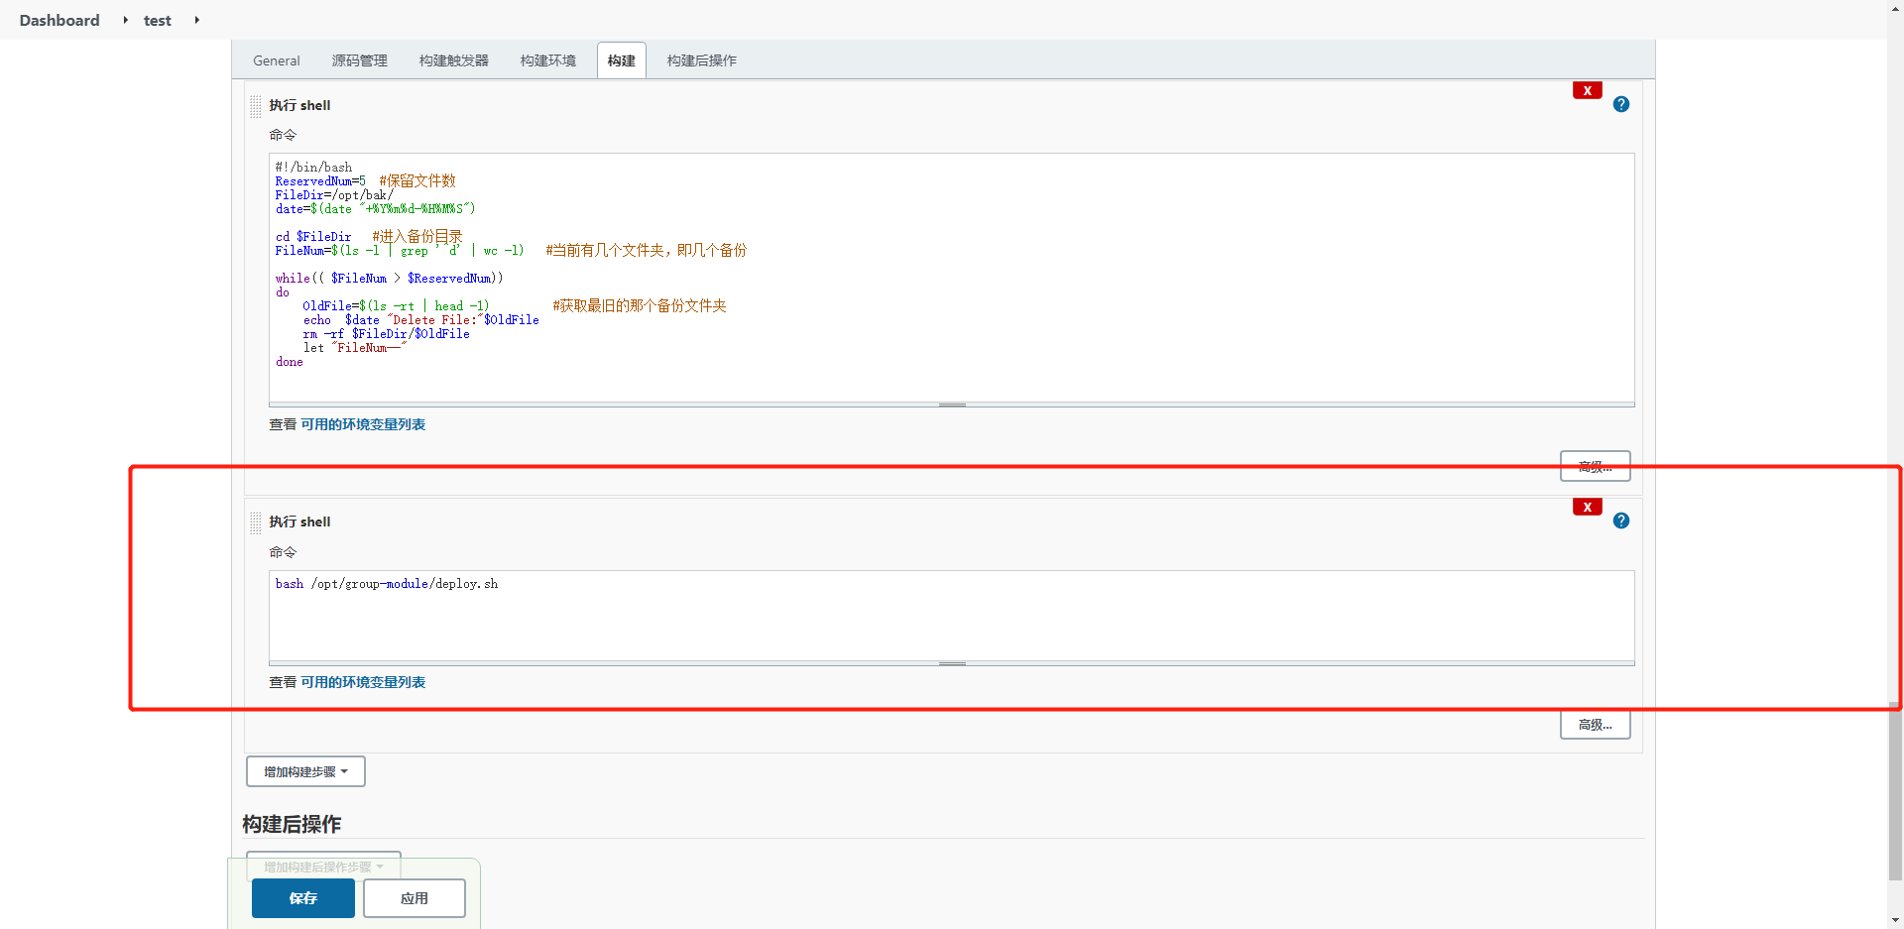The width and height of the screenshot is (1904, 929).
Task: Click the 应用 button
Action: [x=414, y=898]
